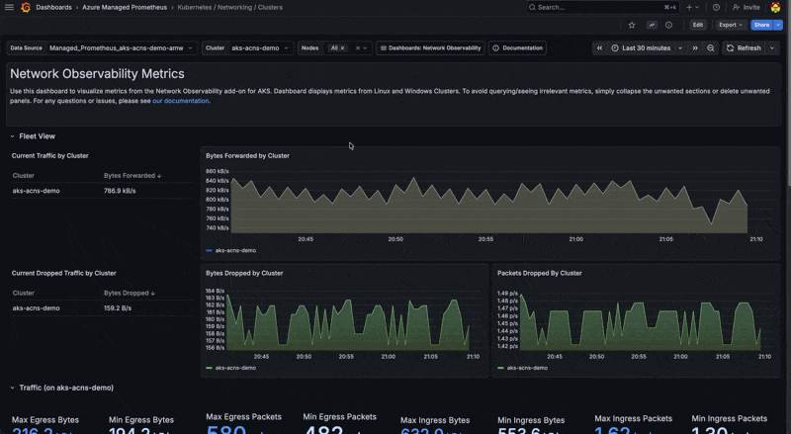Select the 786.9 kB/s cell
Viewport: 791px width, 434px height.
coord(120,191)
